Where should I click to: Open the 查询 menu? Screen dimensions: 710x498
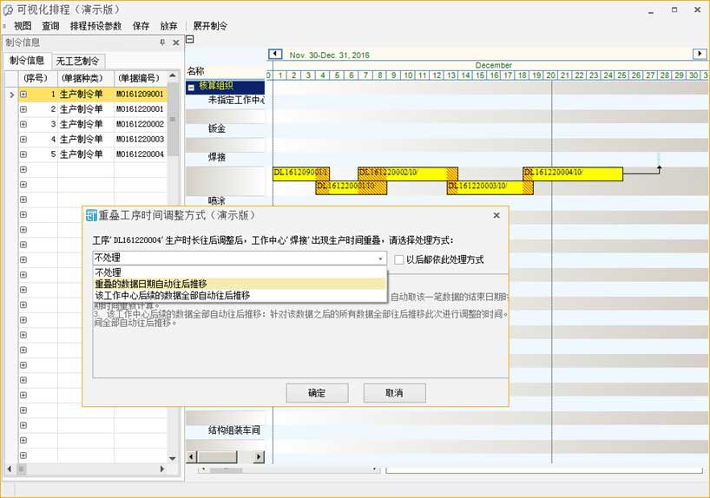tap(50, 26)
